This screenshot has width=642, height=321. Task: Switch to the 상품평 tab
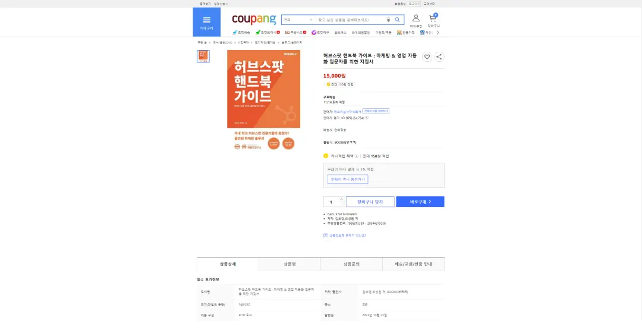tap(289, 264)
